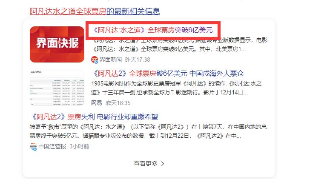Open the 中国成海外大票仓 article headline
Viewport: 327px width, 179px height.
167,74
